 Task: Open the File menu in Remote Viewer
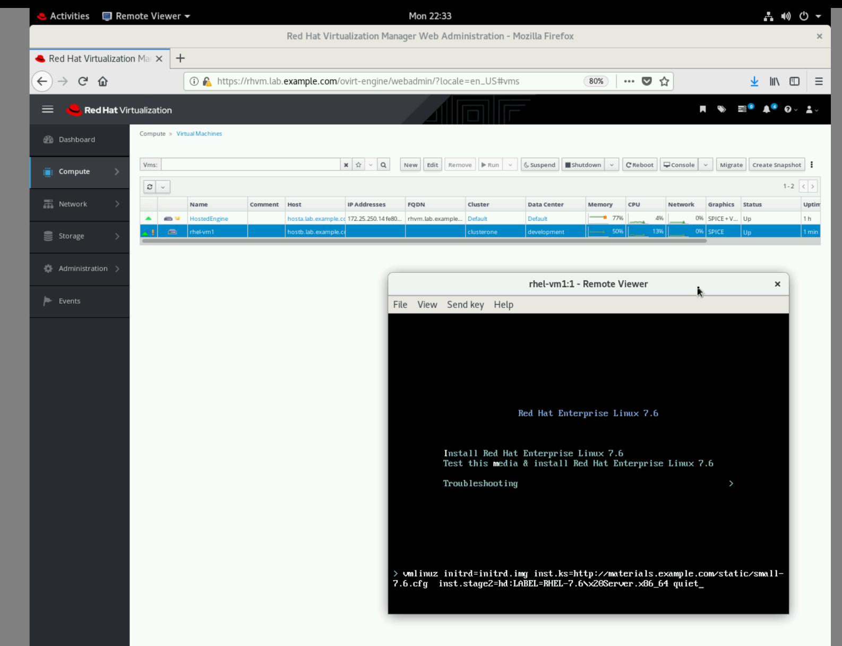click(400, 305)
